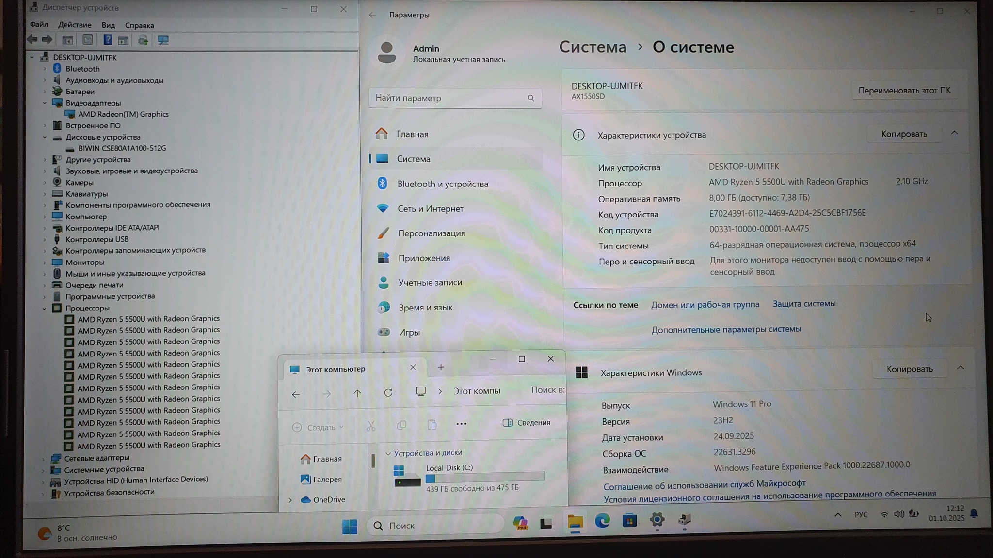The image size is (993, 558).
Task: Open the Действие menu
Action: 75,25
